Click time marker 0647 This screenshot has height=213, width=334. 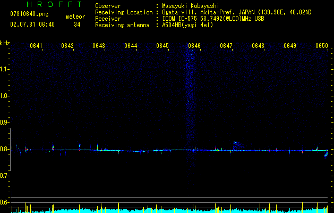[x=226, y=46]
